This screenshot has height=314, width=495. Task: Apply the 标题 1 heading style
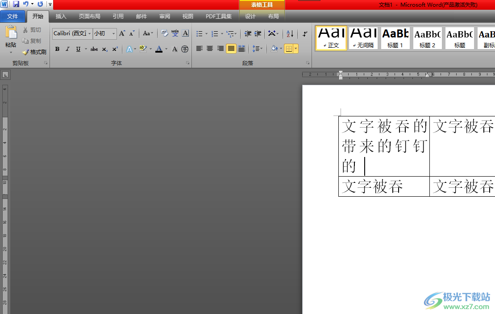pos(395,38)
